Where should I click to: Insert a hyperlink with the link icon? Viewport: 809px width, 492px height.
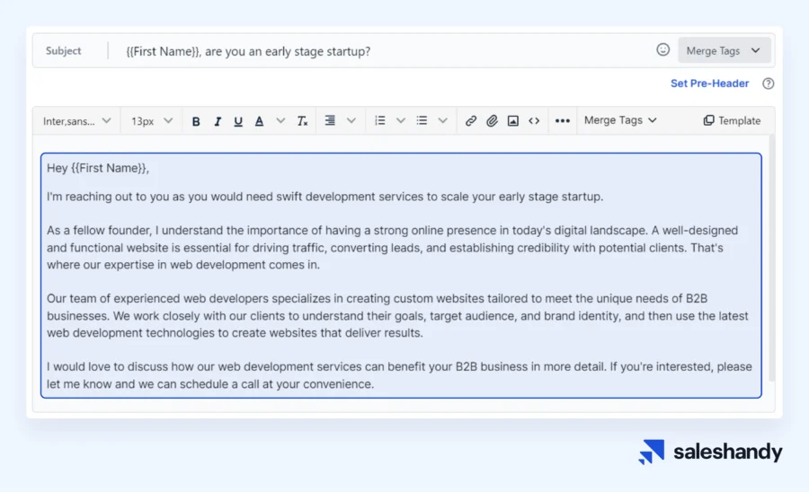(x=470, y=121)
